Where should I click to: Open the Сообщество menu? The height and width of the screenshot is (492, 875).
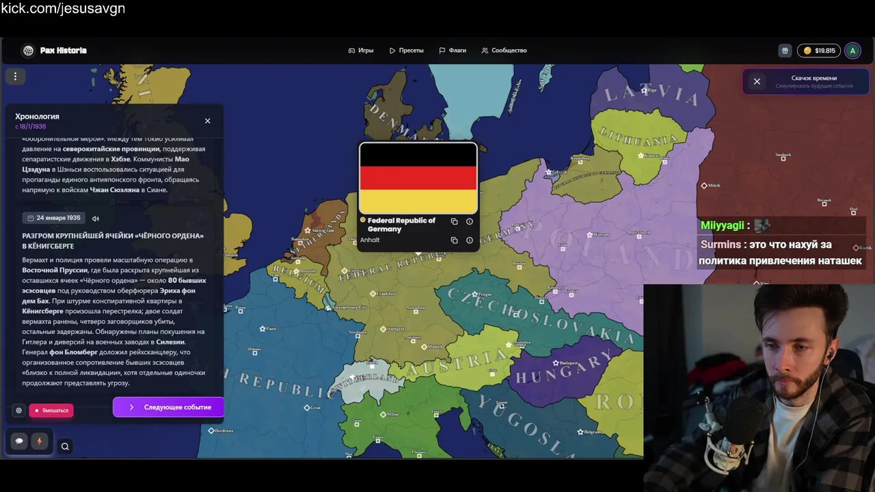click(504, 51)
